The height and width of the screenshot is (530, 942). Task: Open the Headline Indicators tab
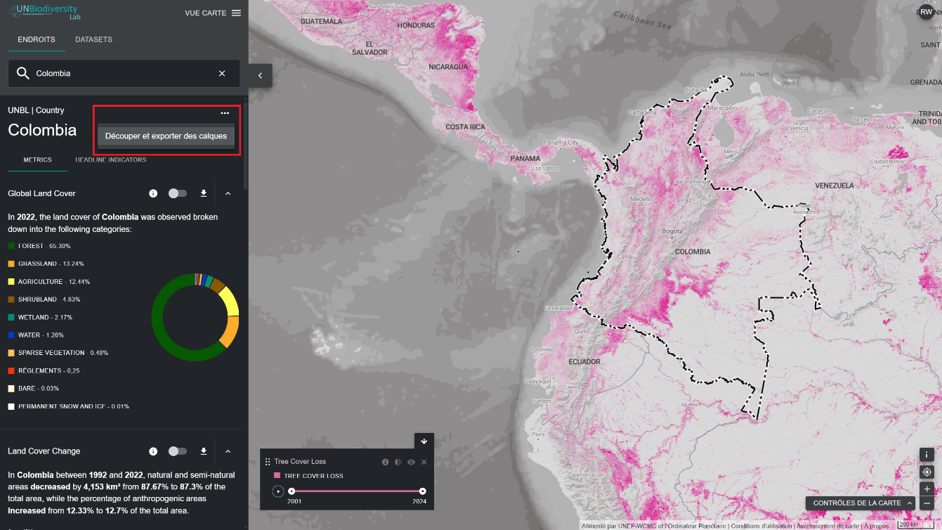[111, 160]
